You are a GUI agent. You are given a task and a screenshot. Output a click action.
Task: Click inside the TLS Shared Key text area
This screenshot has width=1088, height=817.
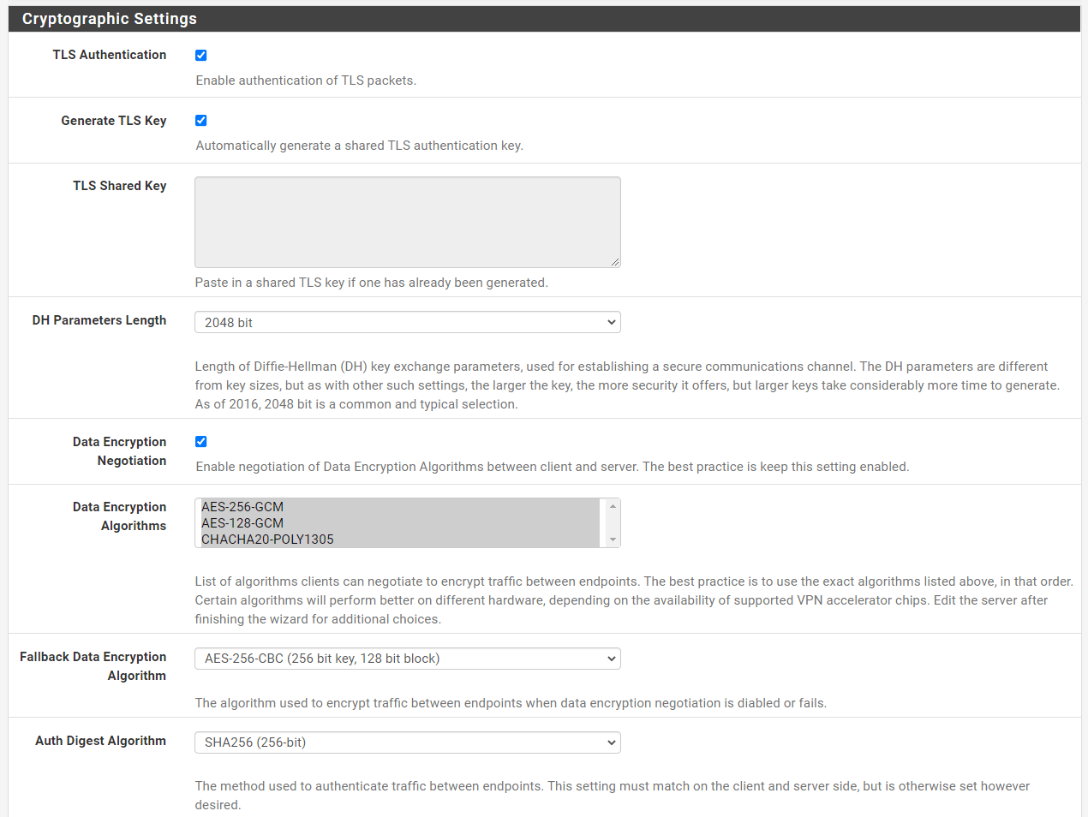[x=407, y=221]
